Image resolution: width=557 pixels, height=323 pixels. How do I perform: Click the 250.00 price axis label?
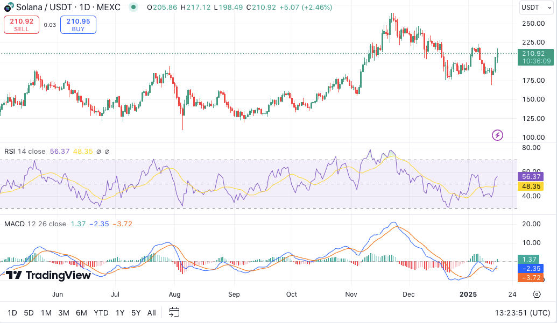[x=533, y=24]
